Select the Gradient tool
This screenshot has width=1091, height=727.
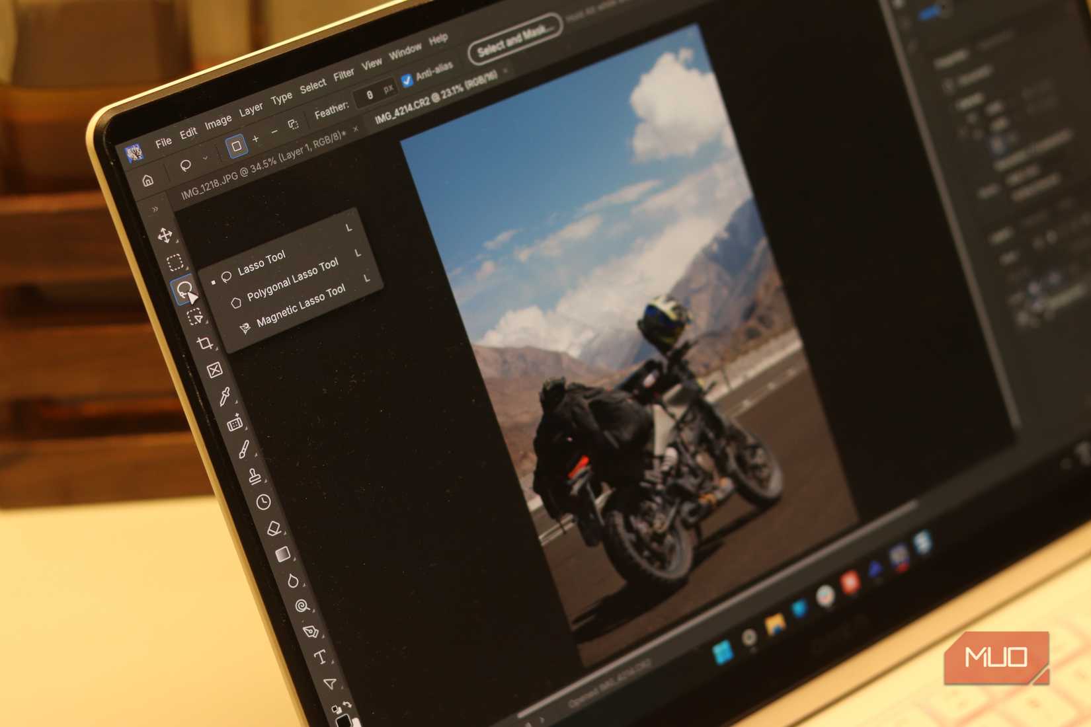283,554
